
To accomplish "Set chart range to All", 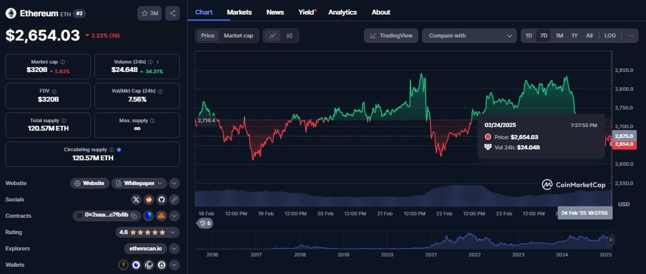I will coord(589,36).
